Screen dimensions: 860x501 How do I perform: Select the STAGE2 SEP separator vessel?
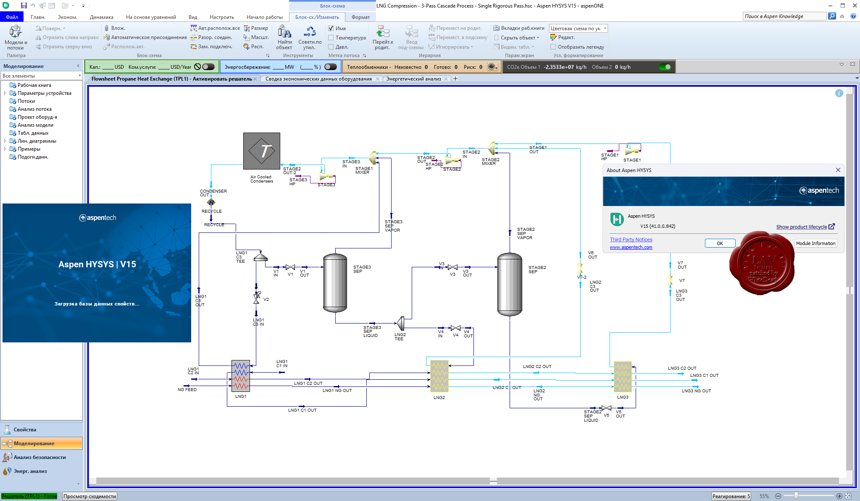(510, 284)
